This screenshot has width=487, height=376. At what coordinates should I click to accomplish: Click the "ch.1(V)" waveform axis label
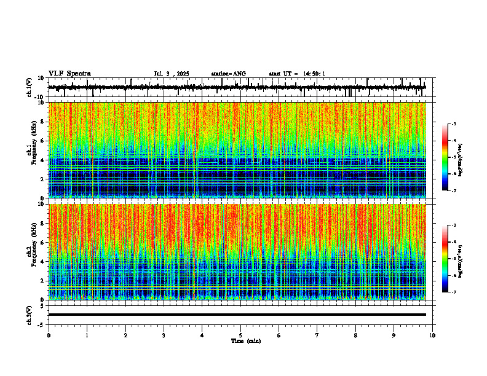pos(30,87)
